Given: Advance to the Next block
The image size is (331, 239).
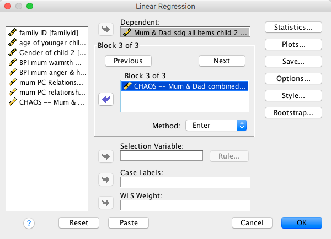Looking at the screenshot, I should [222, 61].
